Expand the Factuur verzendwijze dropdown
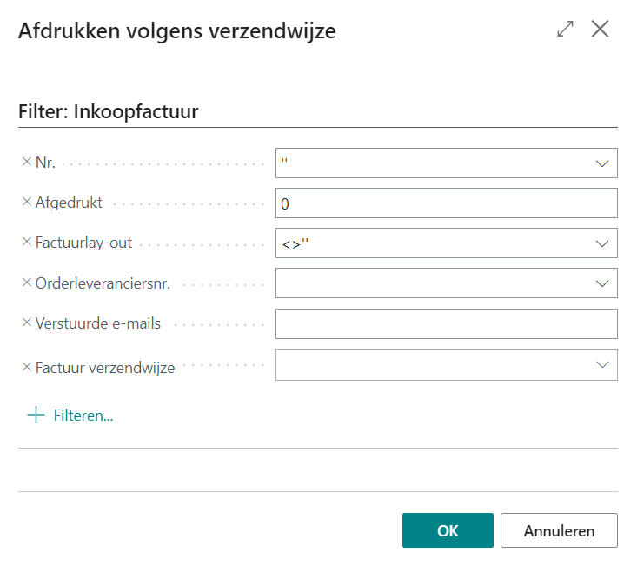This screenshot has height=566, width=637. (x=602, y=365)
